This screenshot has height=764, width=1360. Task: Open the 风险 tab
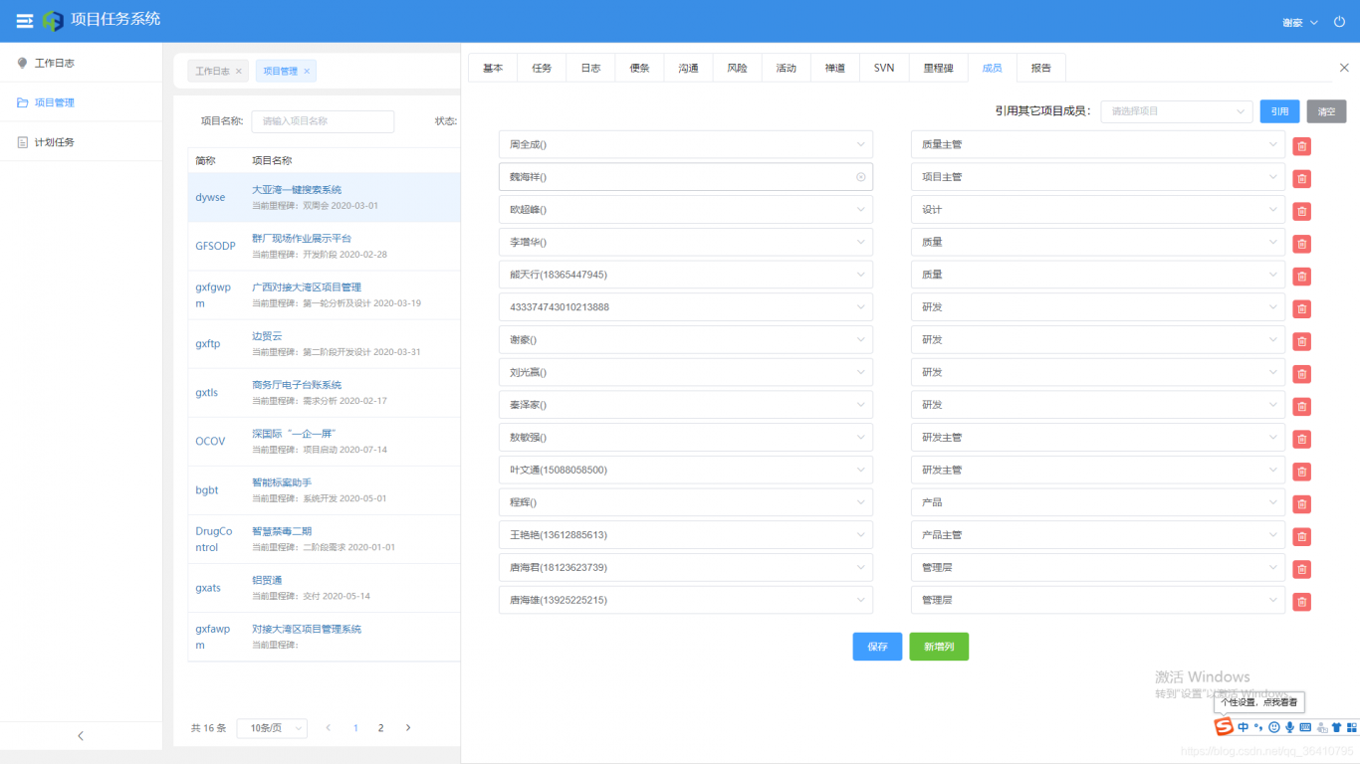(737, 68)
